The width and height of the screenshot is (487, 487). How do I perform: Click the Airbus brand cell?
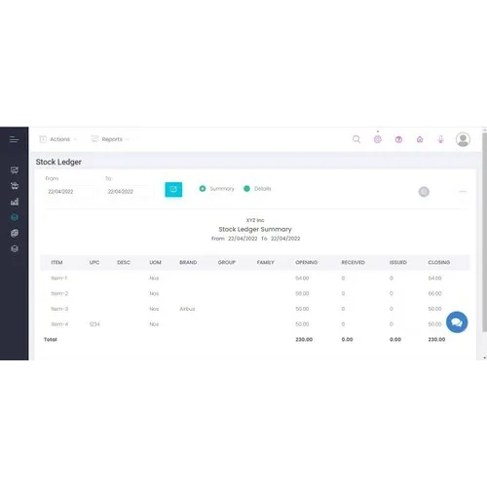coord(187,309)
